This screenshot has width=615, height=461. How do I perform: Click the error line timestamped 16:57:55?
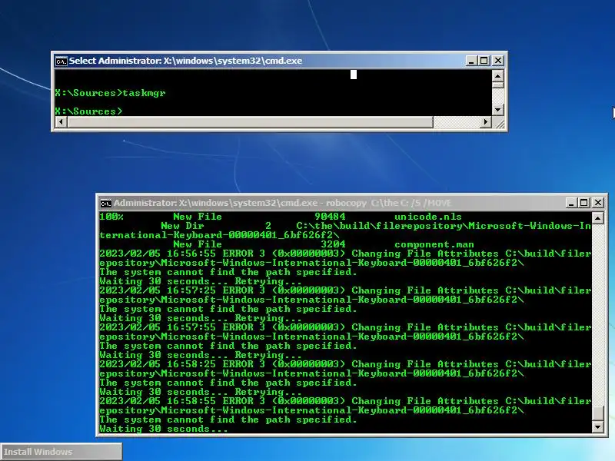345,327
